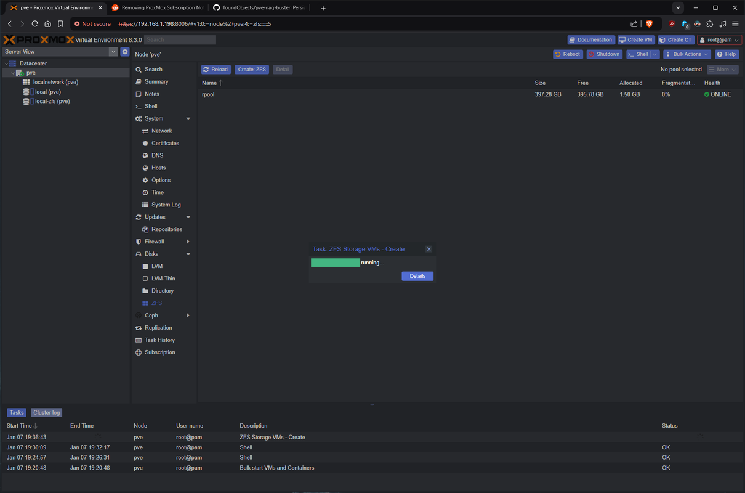Open Notes in the node menu
Viewport: 745px width, 493px height.
click(151, 94)
